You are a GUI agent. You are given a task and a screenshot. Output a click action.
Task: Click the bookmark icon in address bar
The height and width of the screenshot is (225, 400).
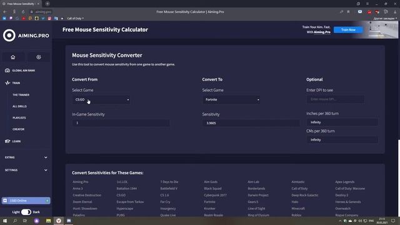(348, 12)
